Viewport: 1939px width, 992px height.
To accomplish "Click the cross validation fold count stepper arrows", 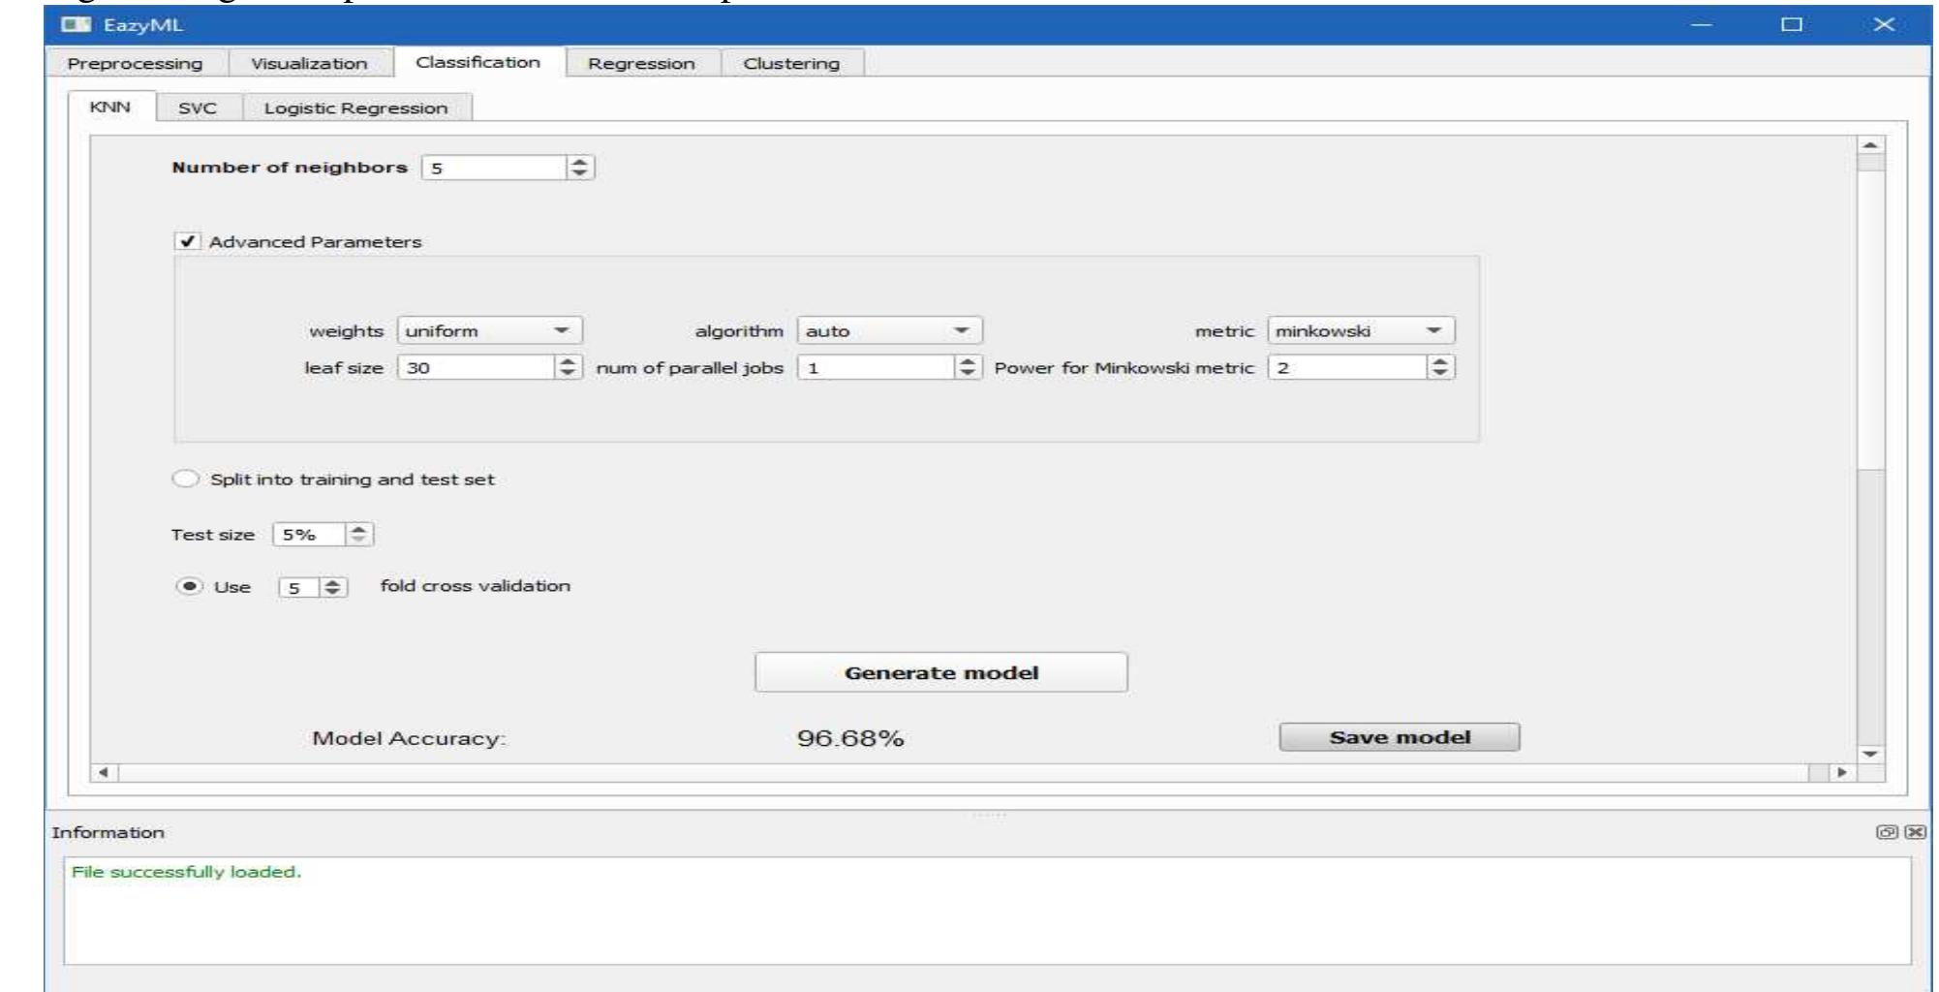I will tap(332, 588).
